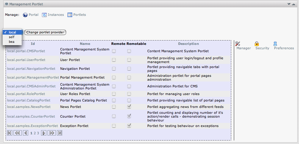Open Security via the padlock icon
The height and width of the screenshot is (144, 299).
257,44
